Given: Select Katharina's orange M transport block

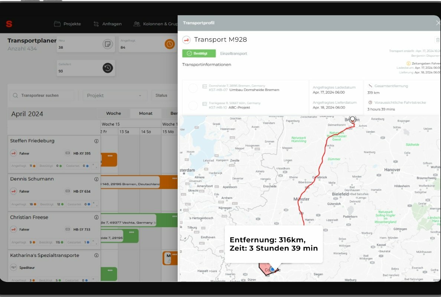Looking at the screenshot, I should [170, 258].
